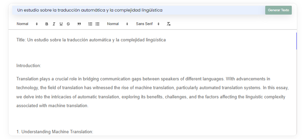Toggle italic formatting
This screenshot has height=139, width=302.
pyautogui.click(x=54, y=24)
